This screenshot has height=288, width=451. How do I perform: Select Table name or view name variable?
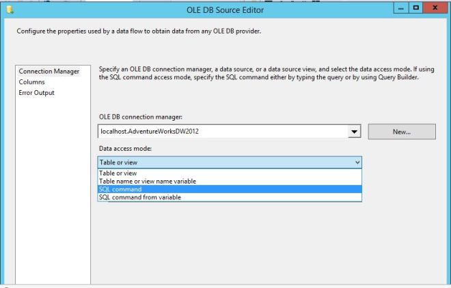pyautogui.click(x=148, y=181)
